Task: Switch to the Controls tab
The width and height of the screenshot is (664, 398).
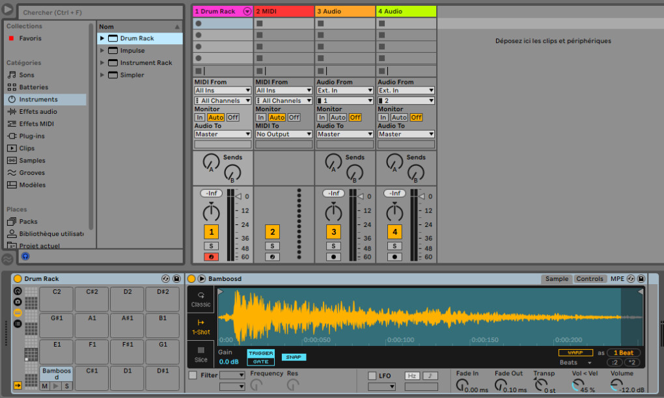Action: click(590, 279)
